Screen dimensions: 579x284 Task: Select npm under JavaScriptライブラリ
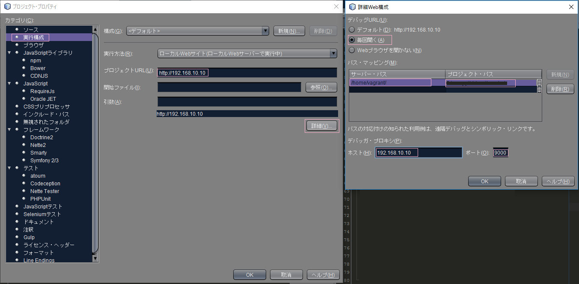click(x=36, y=60)
